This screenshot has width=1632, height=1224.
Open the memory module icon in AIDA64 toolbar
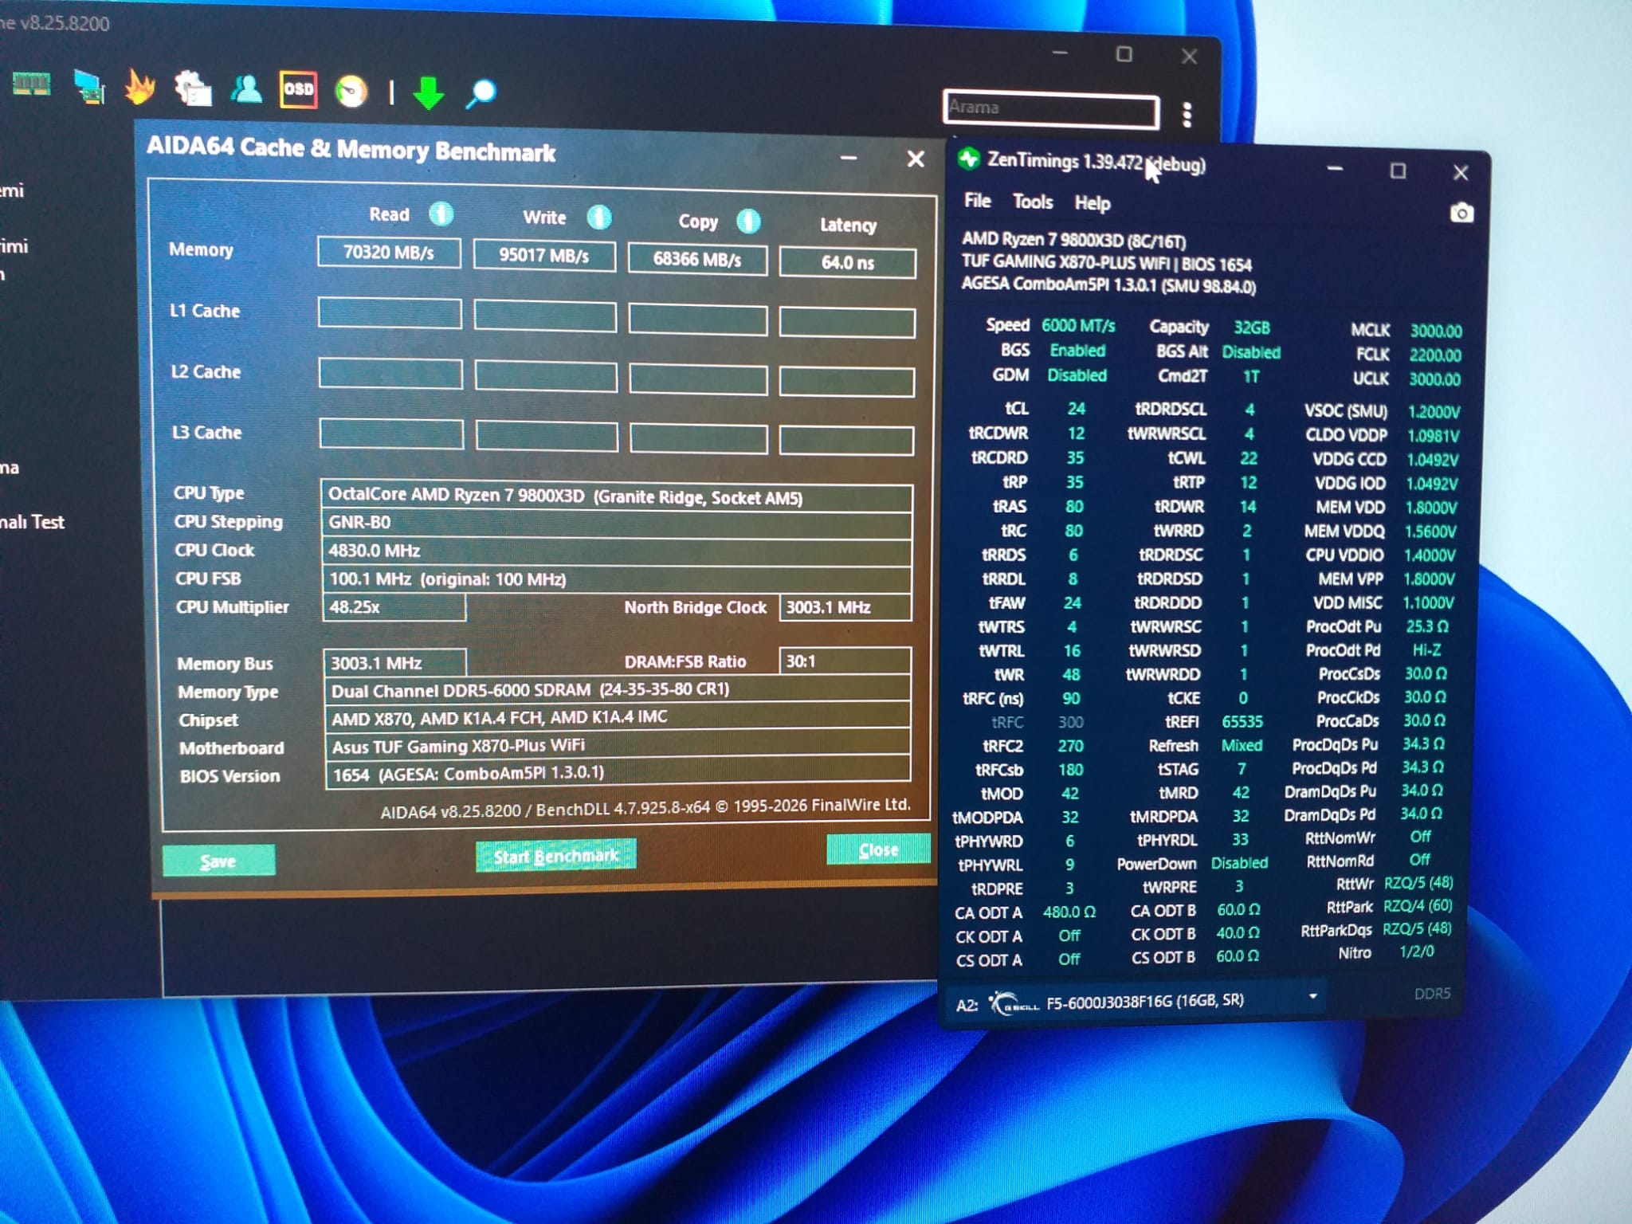coord(32,84)
